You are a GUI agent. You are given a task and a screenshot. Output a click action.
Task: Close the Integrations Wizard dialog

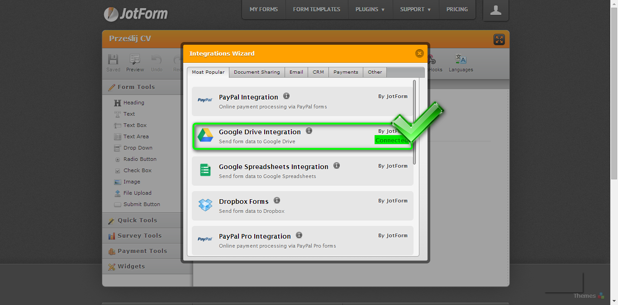[x=419, y=53]
